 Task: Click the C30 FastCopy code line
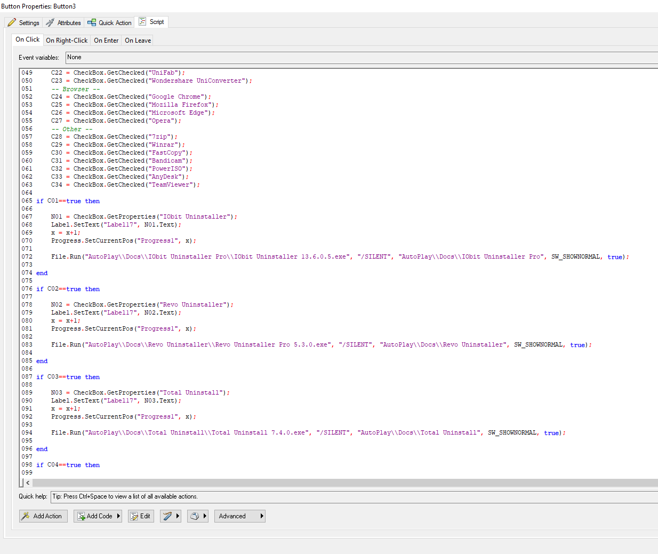[x=122, y=153]
